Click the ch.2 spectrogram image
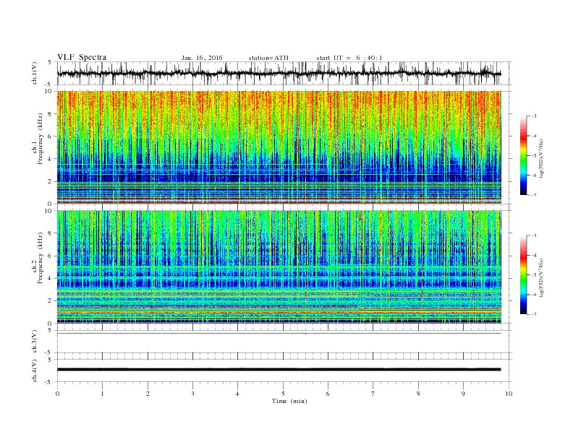Viewport: 573px width, 442px height. pos(279,267)
